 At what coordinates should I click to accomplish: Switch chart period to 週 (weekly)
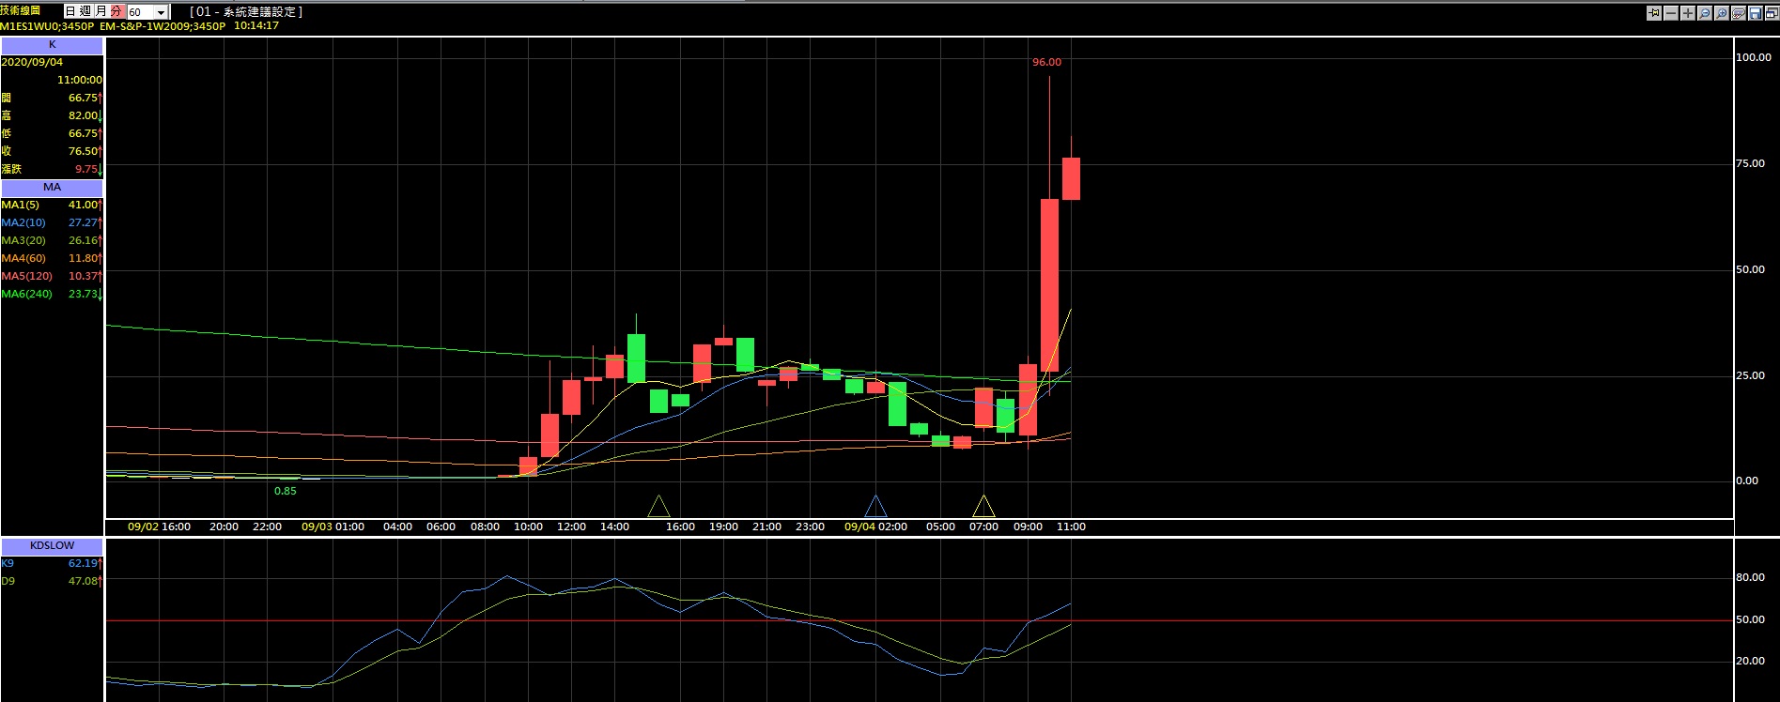85,11
